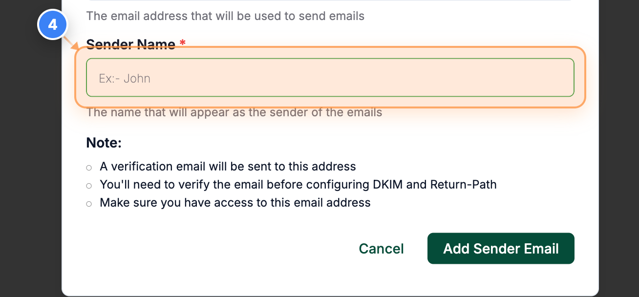Click the red required asterisk beside Sender Name

click(181, 42)
